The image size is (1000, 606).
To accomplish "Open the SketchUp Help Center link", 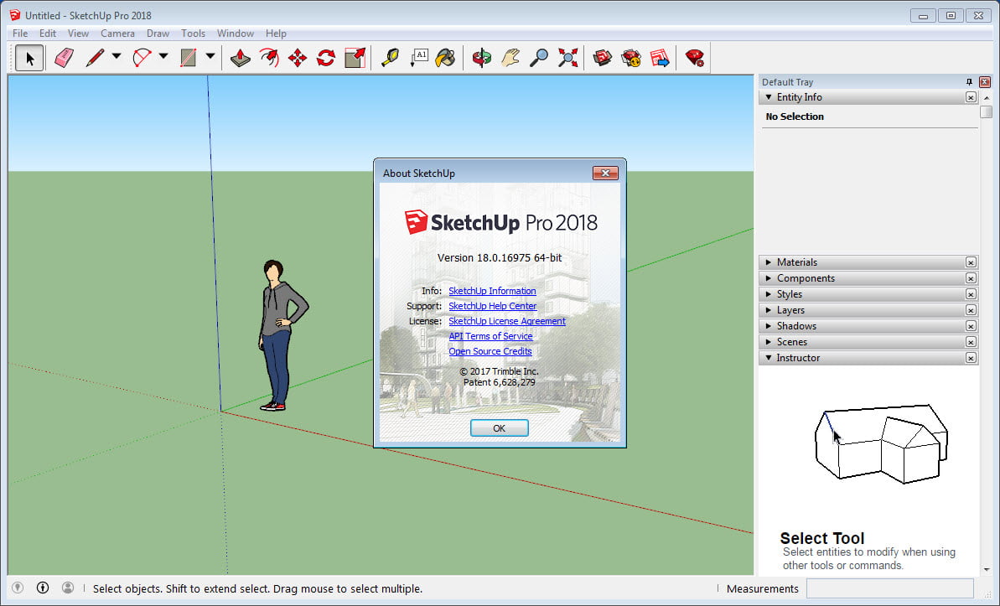I will (492, 306).
